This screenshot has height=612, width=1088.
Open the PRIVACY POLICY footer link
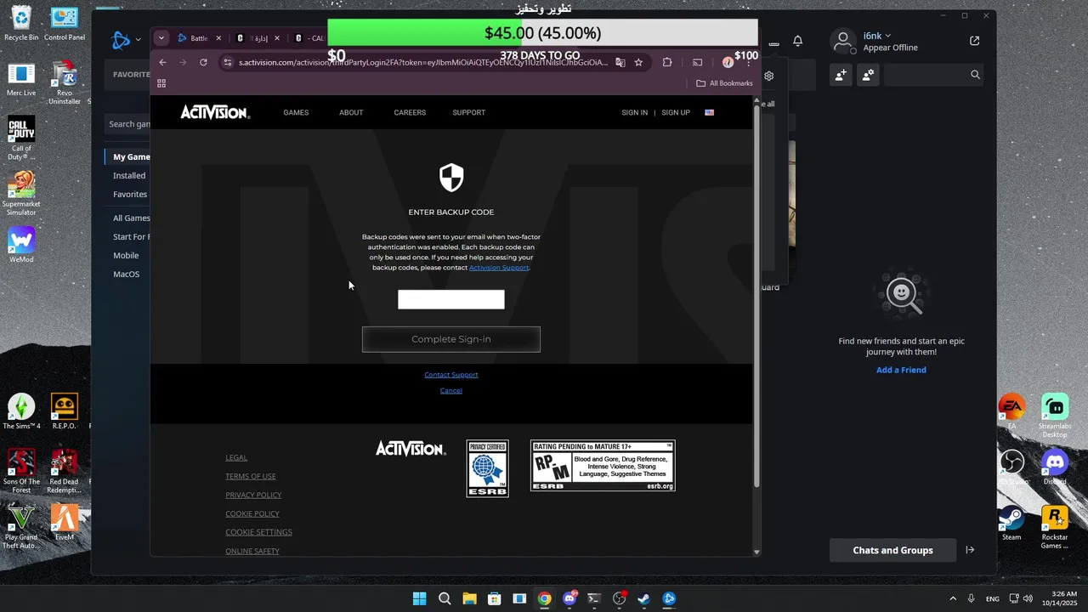[253, 495]
